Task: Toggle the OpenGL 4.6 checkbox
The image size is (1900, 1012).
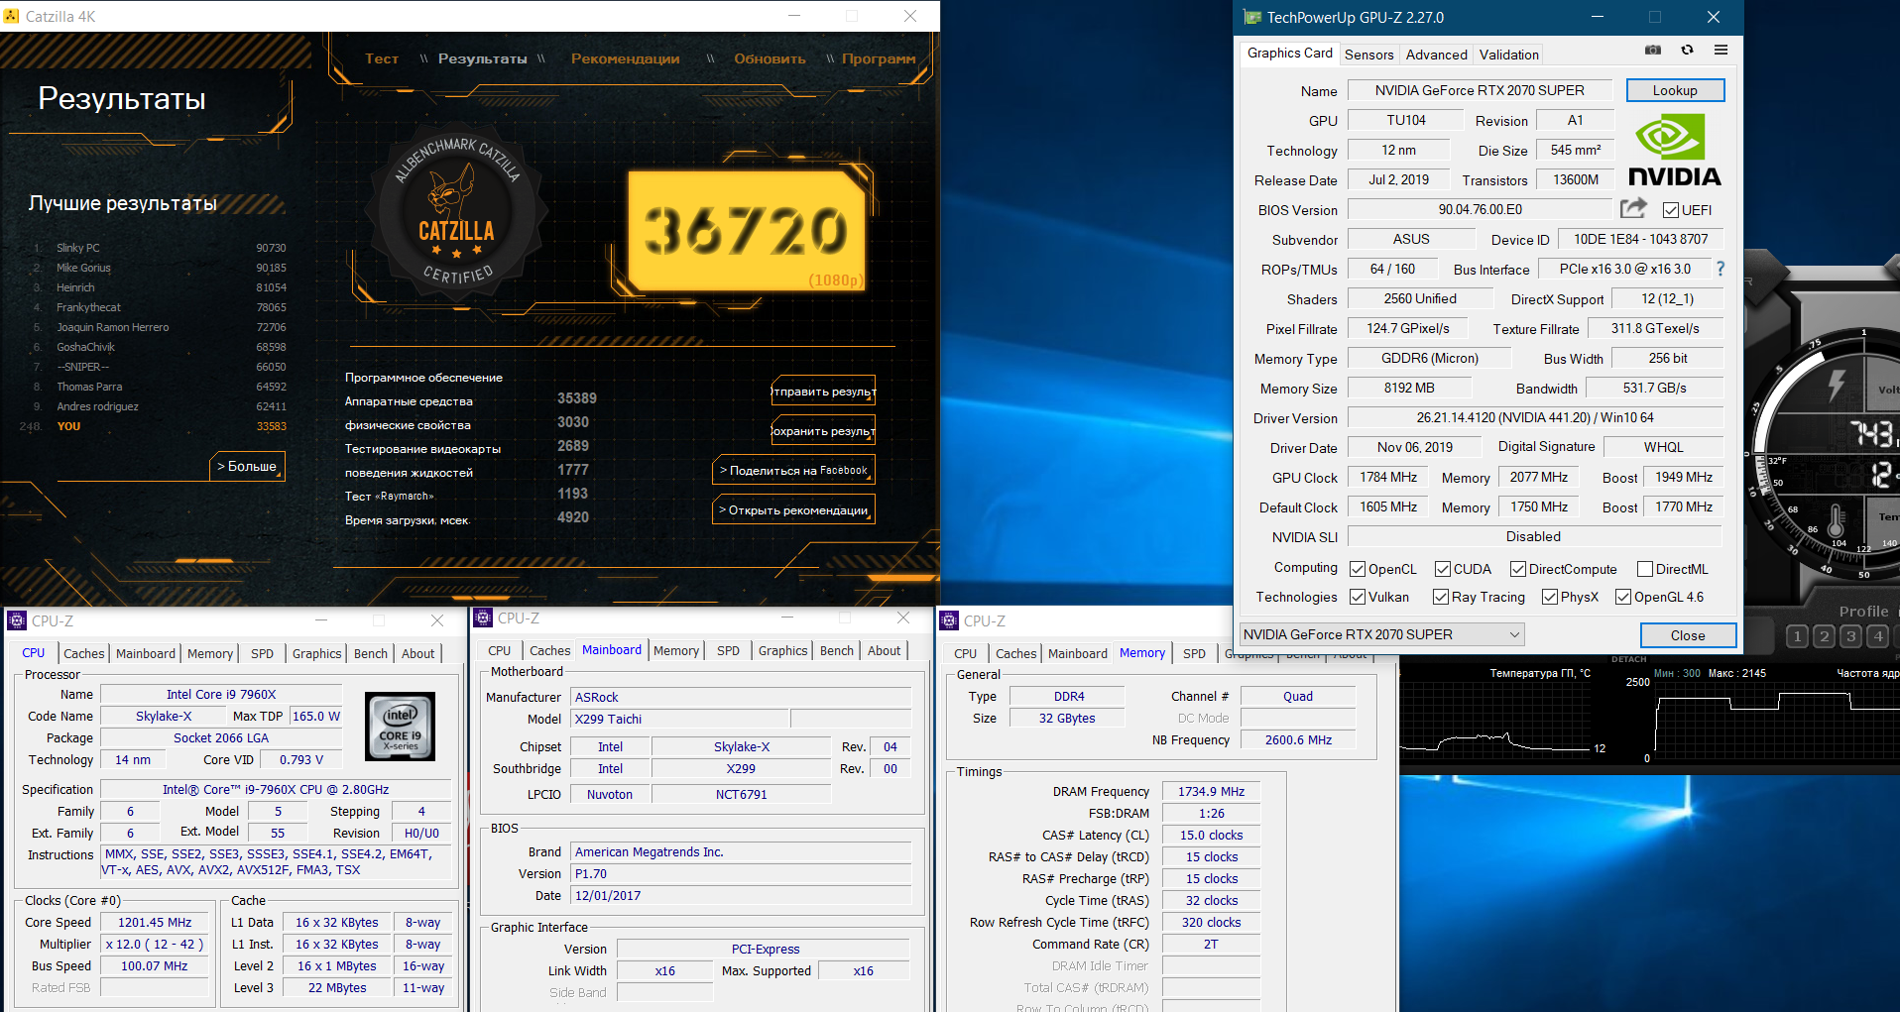Action: (1623, 597)
